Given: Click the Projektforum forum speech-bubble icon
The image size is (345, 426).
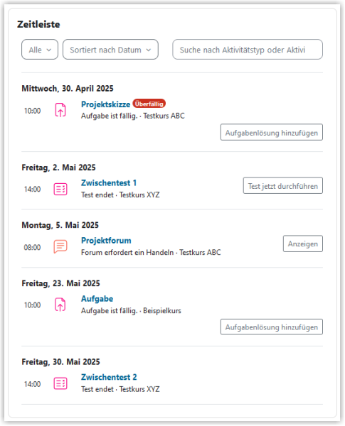Looking at the screenshot, I should click(x=60, y=246).
